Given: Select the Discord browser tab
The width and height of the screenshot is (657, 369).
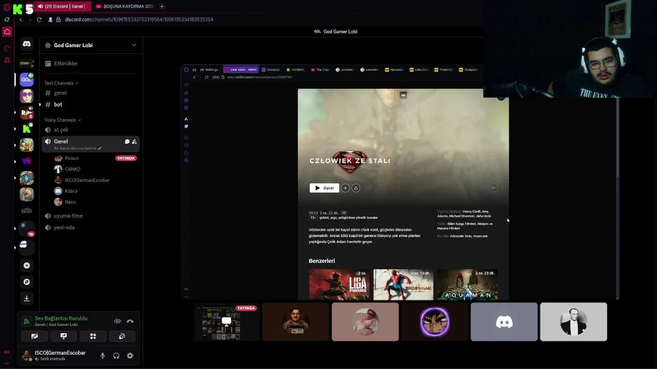Looking at the screenshot, I should [x=62, y=6].
